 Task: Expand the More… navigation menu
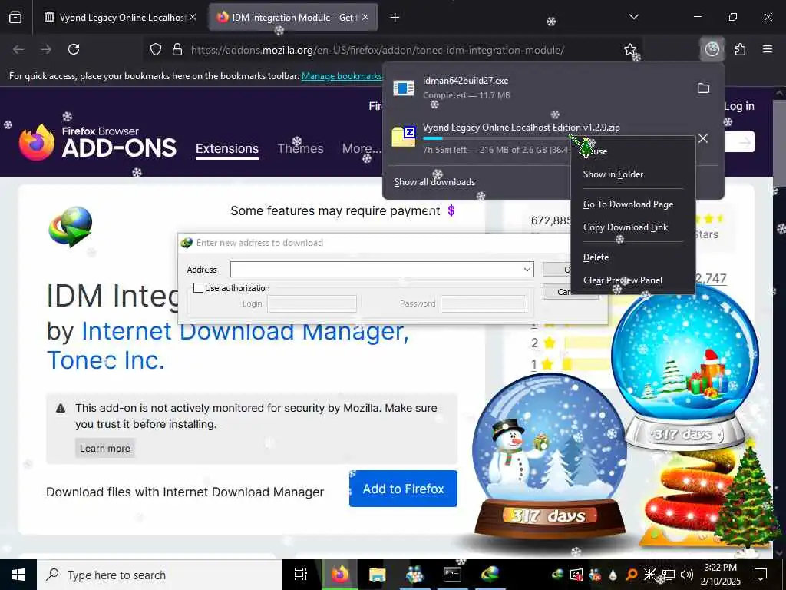pos(362,148)
